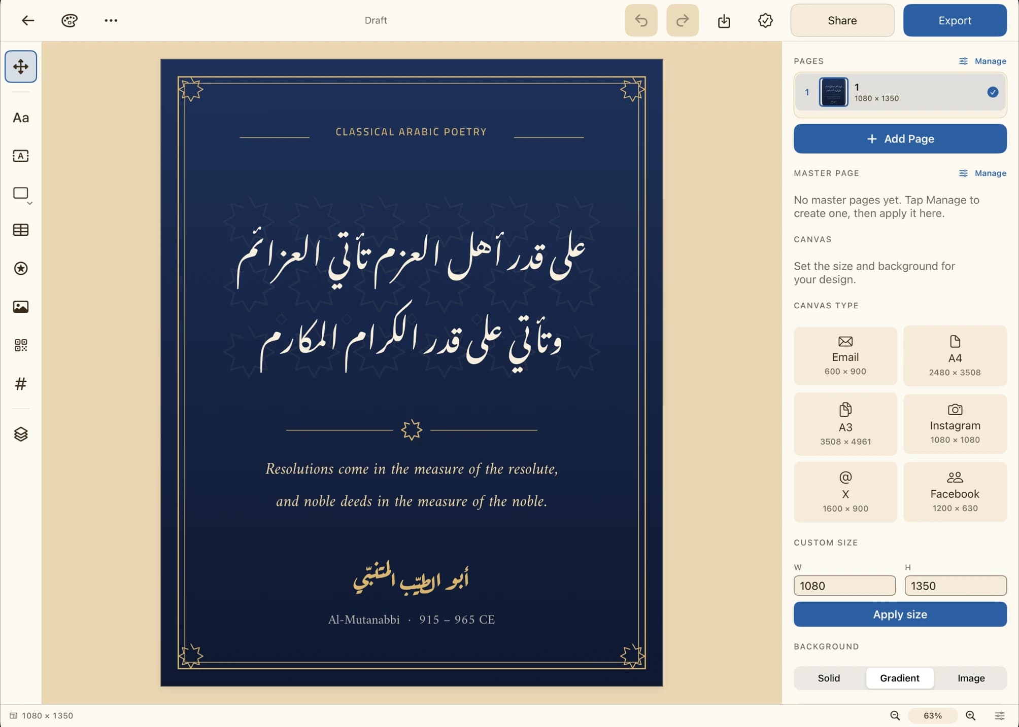Apply the custom size
1019x727 pixels.
pyautogui.click(x=900, y=614)
